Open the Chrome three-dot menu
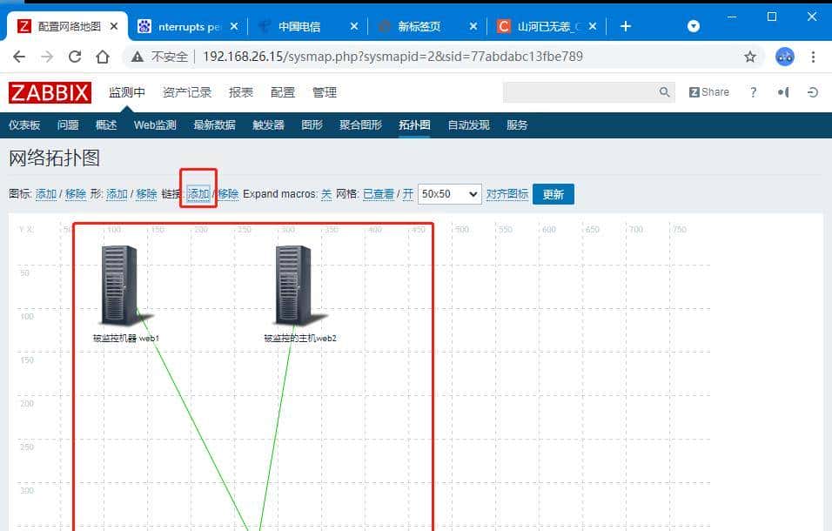This screenshot has height=531, width=832. [x=814, y=56]
